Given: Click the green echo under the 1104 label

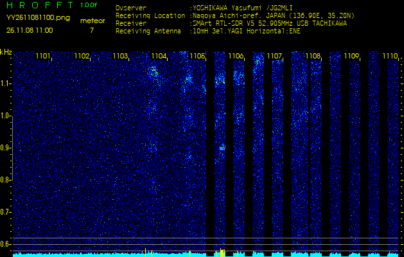Looking at the screenshot, I should pos(154,72).
